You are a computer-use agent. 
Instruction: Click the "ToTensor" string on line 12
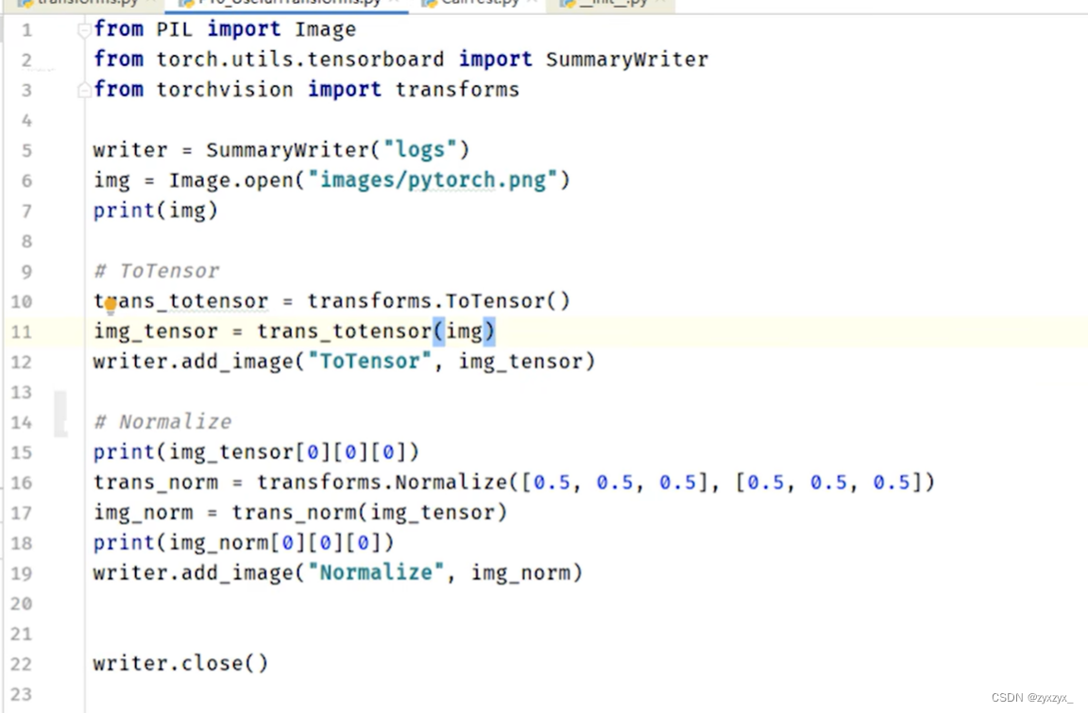(369, 362)
